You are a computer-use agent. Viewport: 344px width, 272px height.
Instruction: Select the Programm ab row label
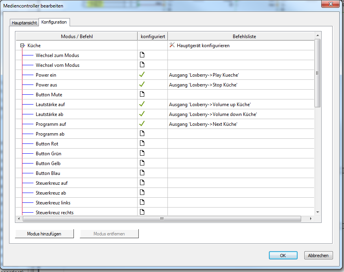50,134
